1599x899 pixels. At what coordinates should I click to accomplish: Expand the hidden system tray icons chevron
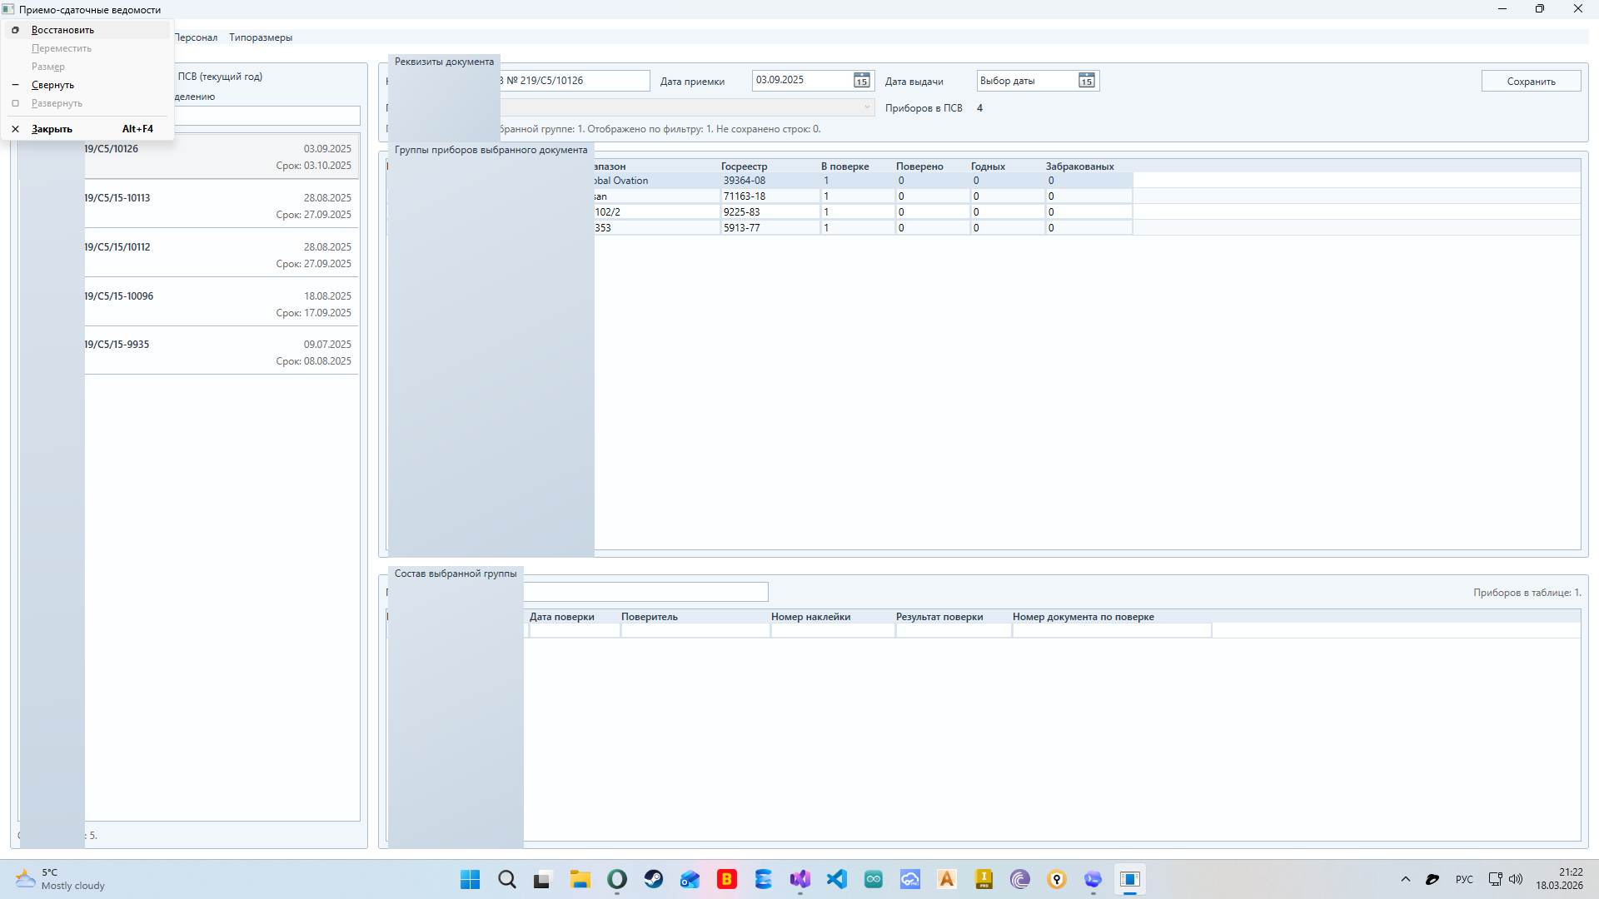tap(1406, 879)
